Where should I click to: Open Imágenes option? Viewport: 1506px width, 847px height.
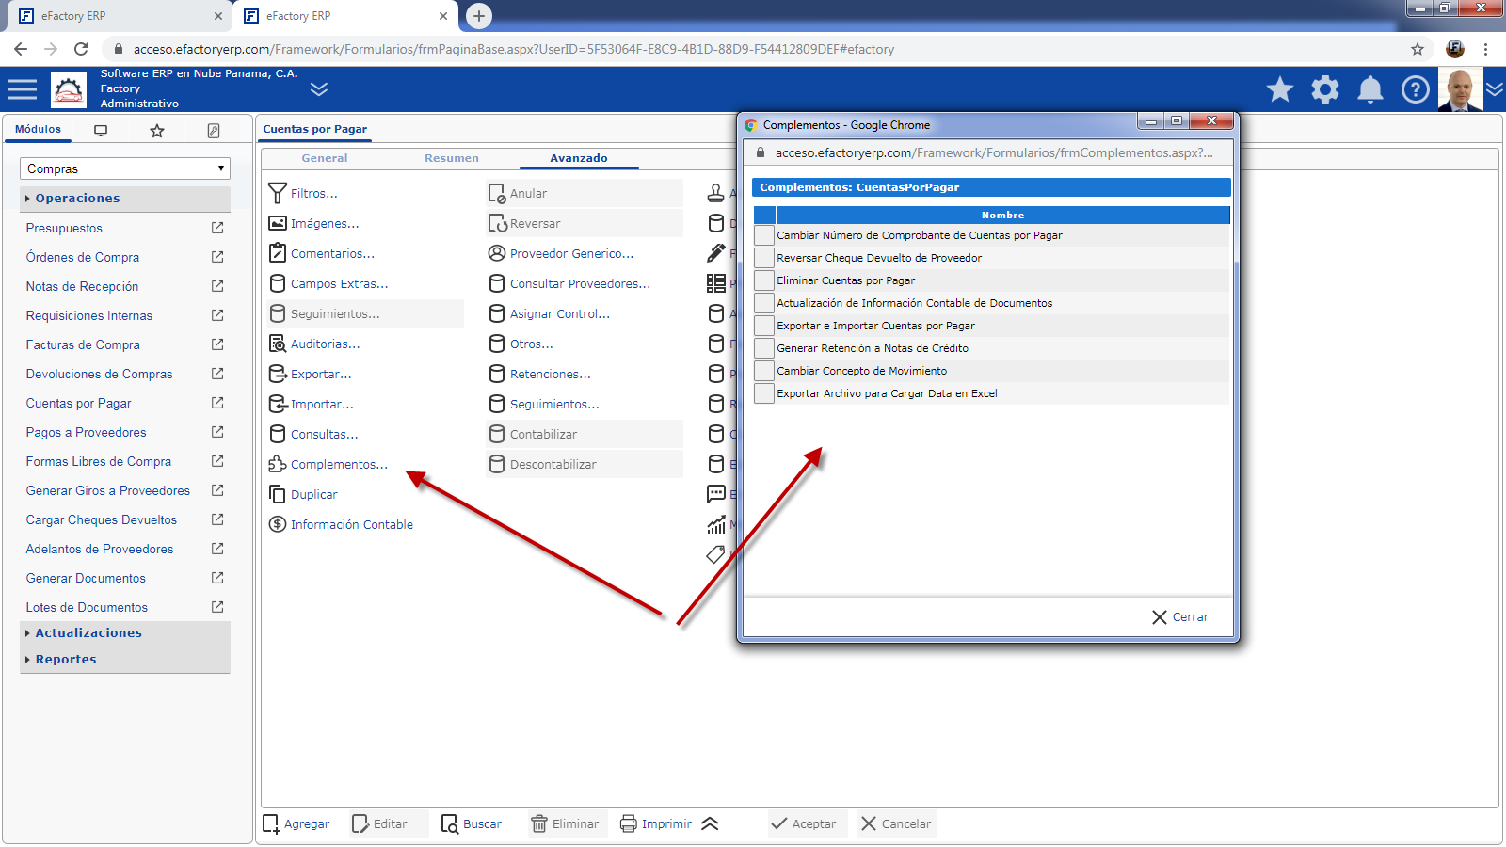(313, 223)
